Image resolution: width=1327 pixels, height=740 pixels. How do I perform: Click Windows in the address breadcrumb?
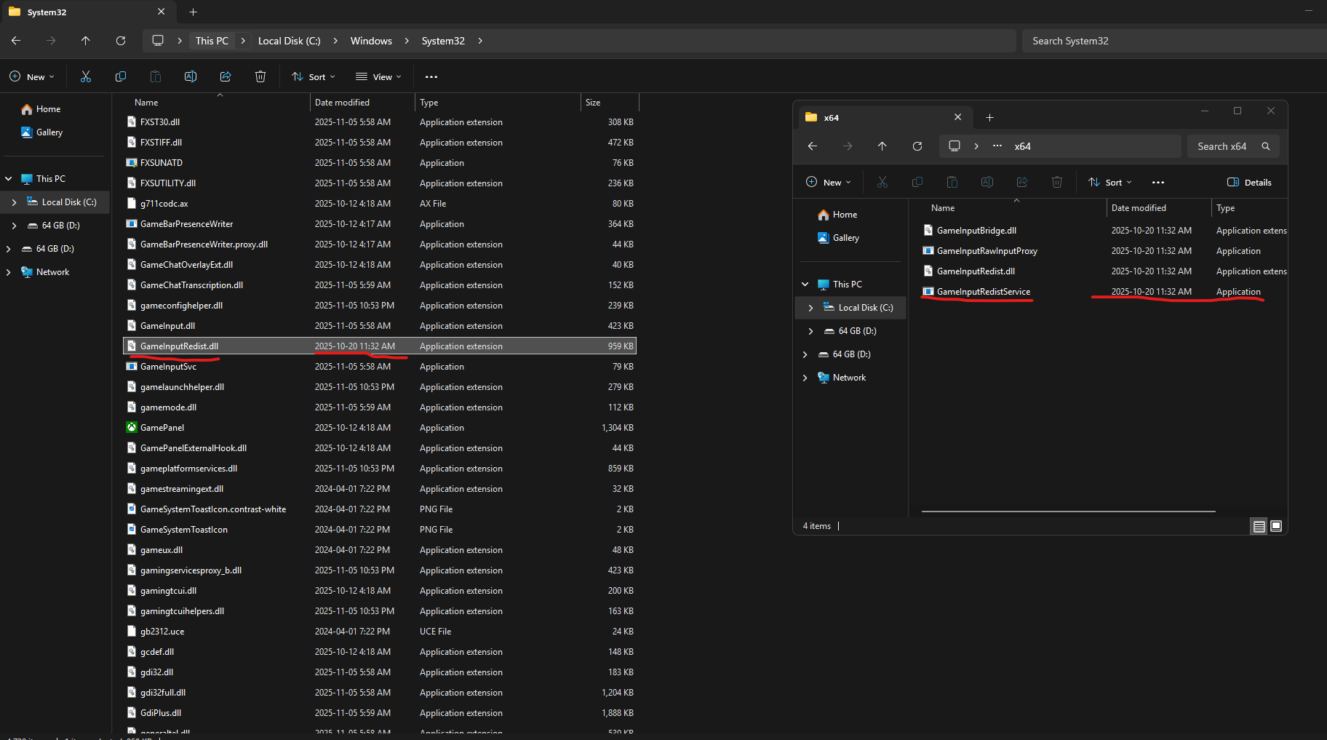click(x=371, y=41)
